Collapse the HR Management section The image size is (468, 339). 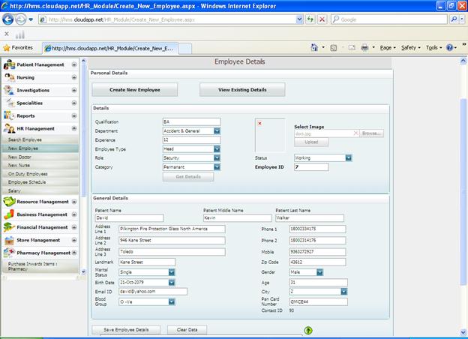(x=74, y=128)
